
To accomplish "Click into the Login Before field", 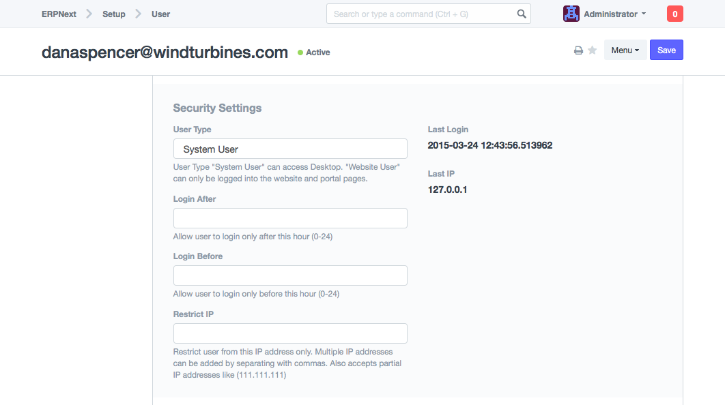I will coord(290,275).
